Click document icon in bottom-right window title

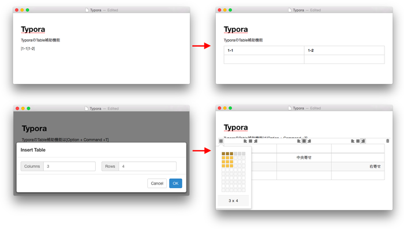[290, 108]
